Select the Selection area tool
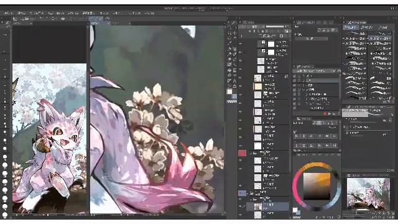 tap(229, 38)
